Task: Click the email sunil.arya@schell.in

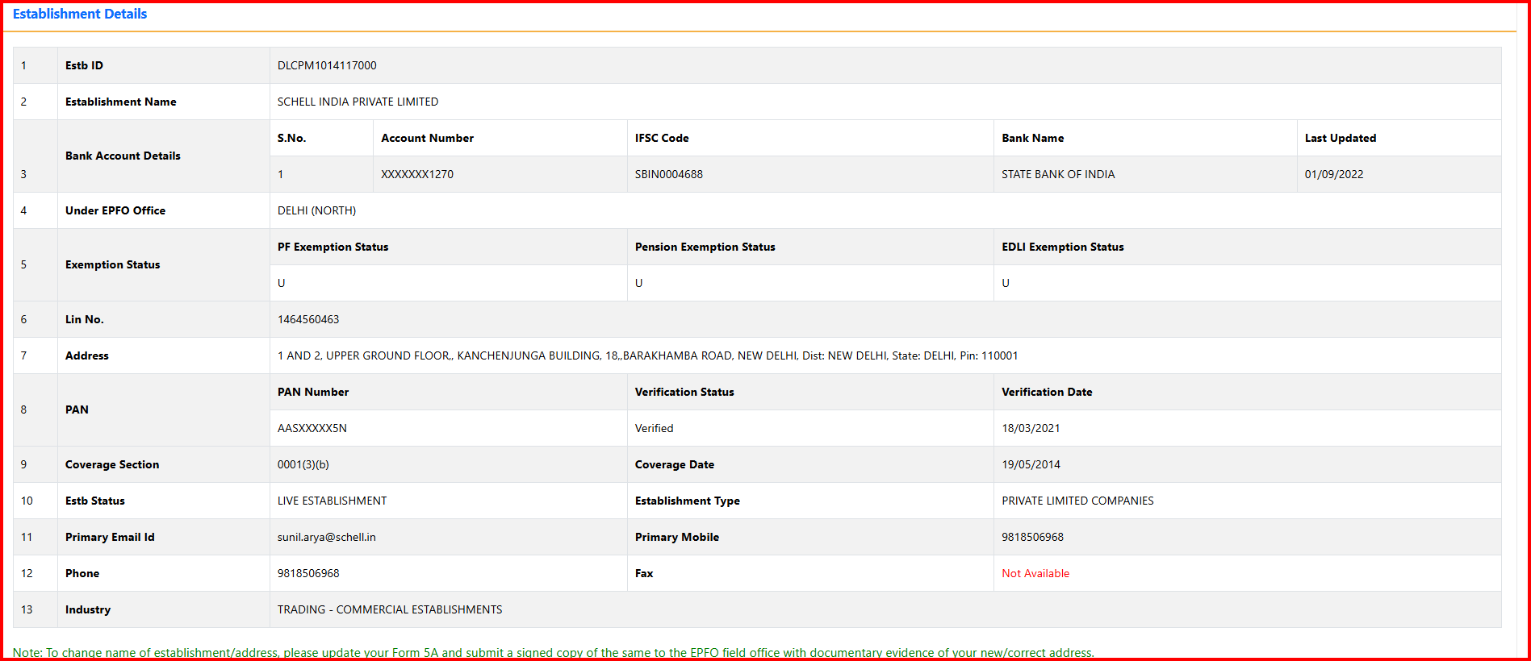Action: click(326, 537)
